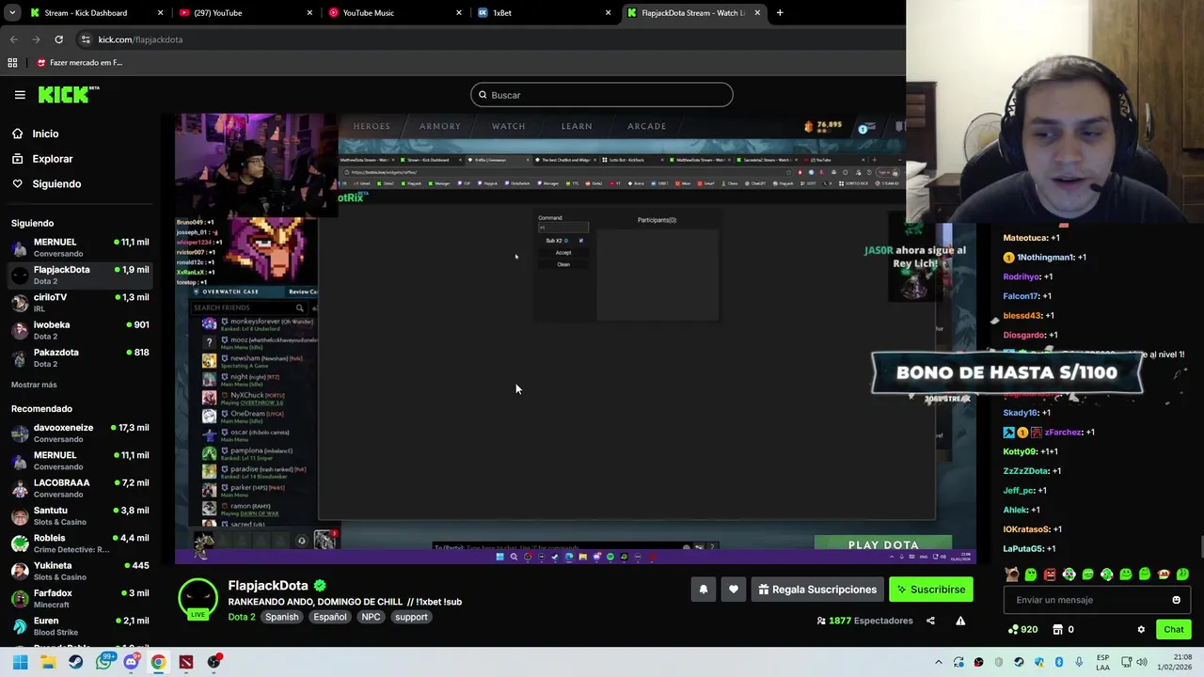Screen dimensions: 1204x677
Task: Open davooxeneize recommended channel
Action: (80, 433)
